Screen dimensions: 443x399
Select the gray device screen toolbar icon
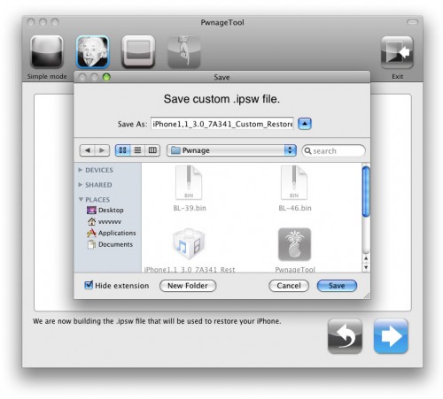138,52
